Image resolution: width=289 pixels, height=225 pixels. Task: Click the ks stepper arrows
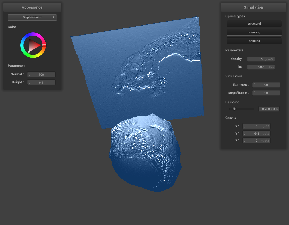click(249, 67)
